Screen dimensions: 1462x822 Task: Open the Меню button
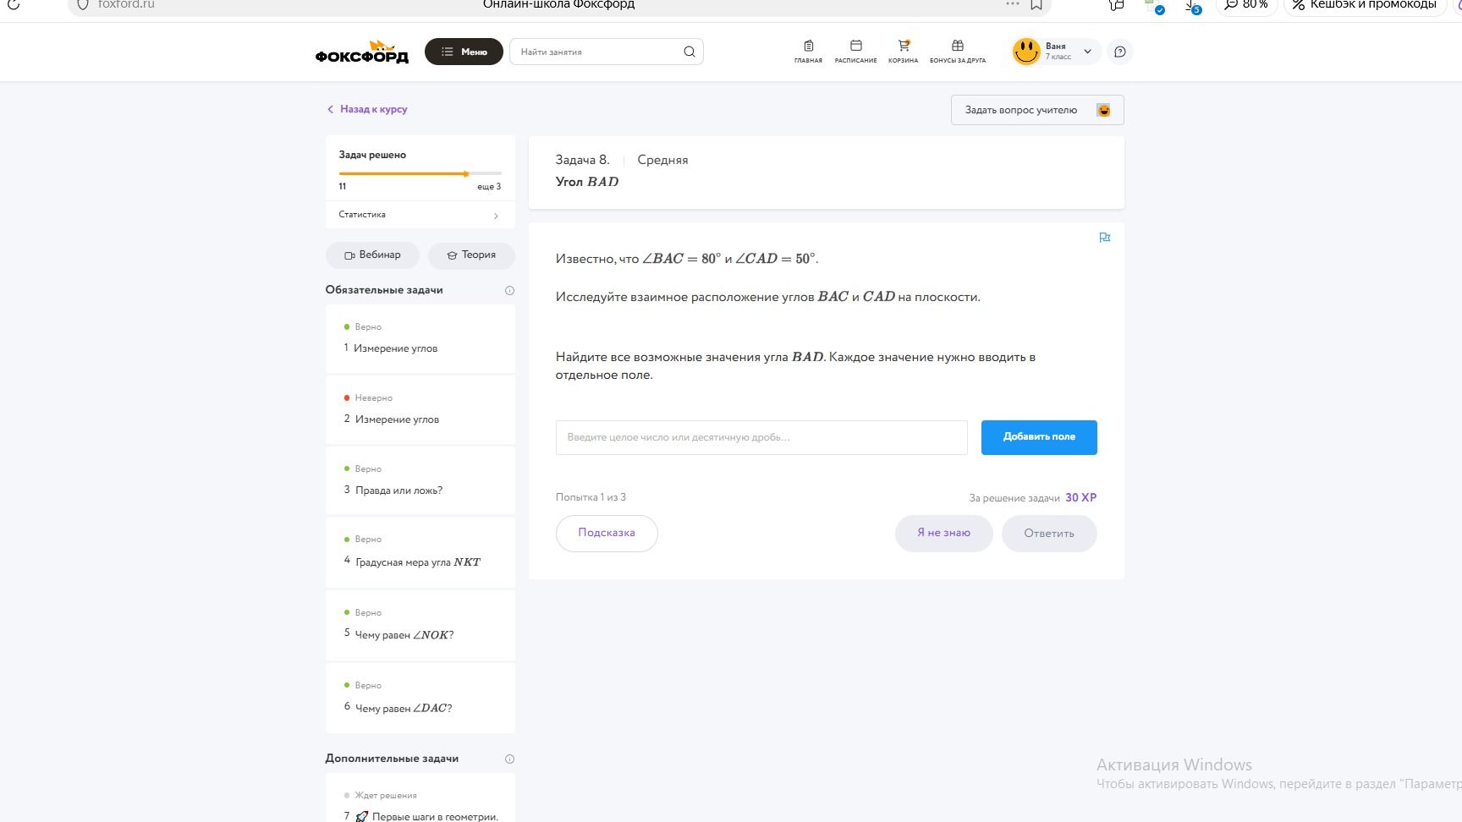(464, 52)
